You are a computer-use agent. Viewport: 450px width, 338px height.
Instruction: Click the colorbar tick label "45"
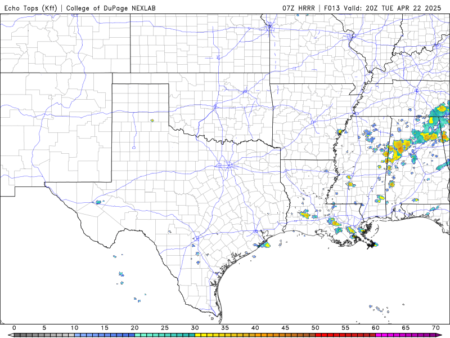285,328
